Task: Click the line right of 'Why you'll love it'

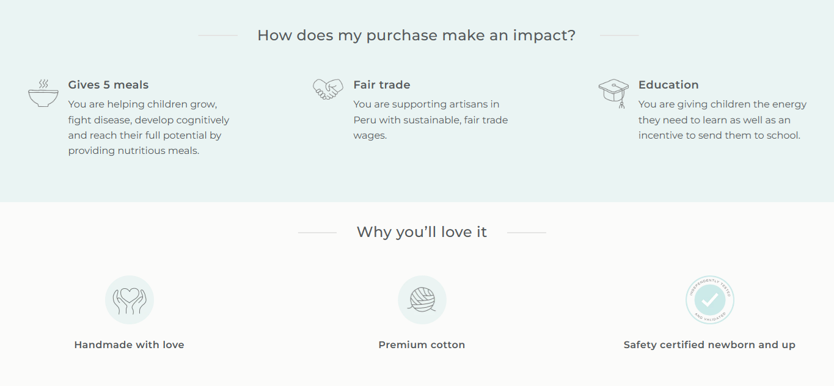Action: pyautogui.click(x=526, y=233)
